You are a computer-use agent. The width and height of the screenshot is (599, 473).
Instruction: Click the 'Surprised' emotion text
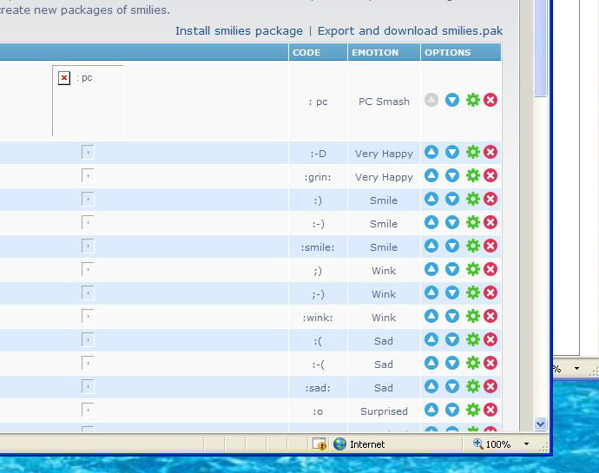pyautogui.click(x=384, y=411)
